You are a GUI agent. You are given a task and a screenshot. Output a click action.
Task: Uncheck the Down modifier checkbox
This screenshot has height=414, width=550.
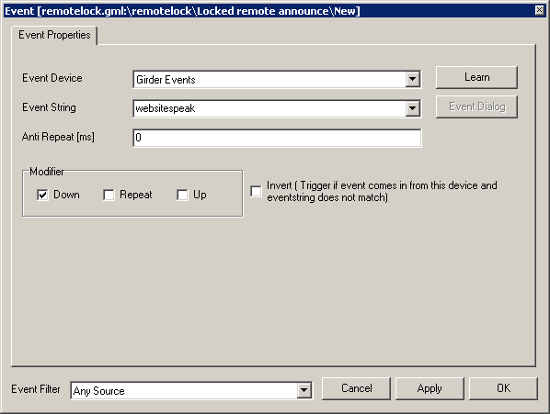(42, 195)
